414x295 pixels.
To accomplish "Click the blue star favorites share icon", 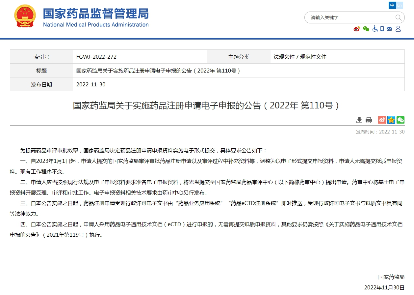I will coord(391,120).
